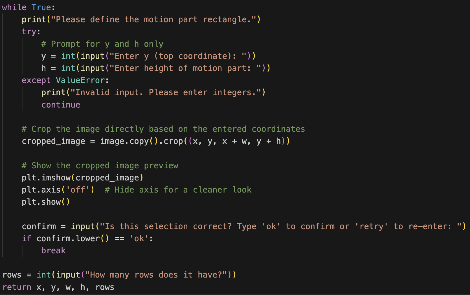Viewport: 470px width, 295px height.
Task: Select the 'except' keyword
Action: tap(36, 80)
